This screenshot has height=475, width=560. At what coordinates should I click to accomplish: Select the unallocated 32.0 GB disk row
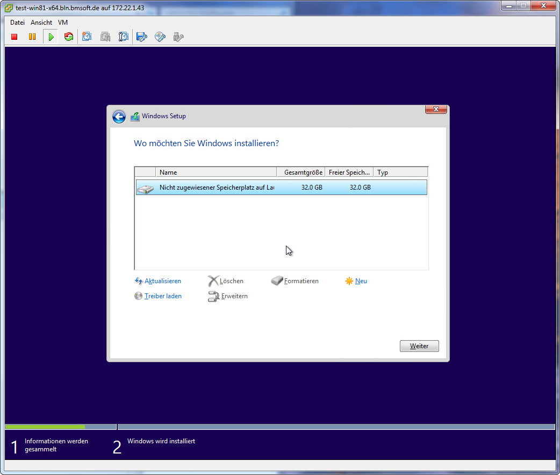point(282,188)
